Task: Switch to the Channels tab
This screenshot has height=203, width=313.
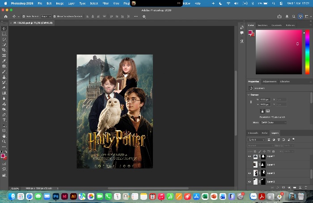Action: (253, 133)
